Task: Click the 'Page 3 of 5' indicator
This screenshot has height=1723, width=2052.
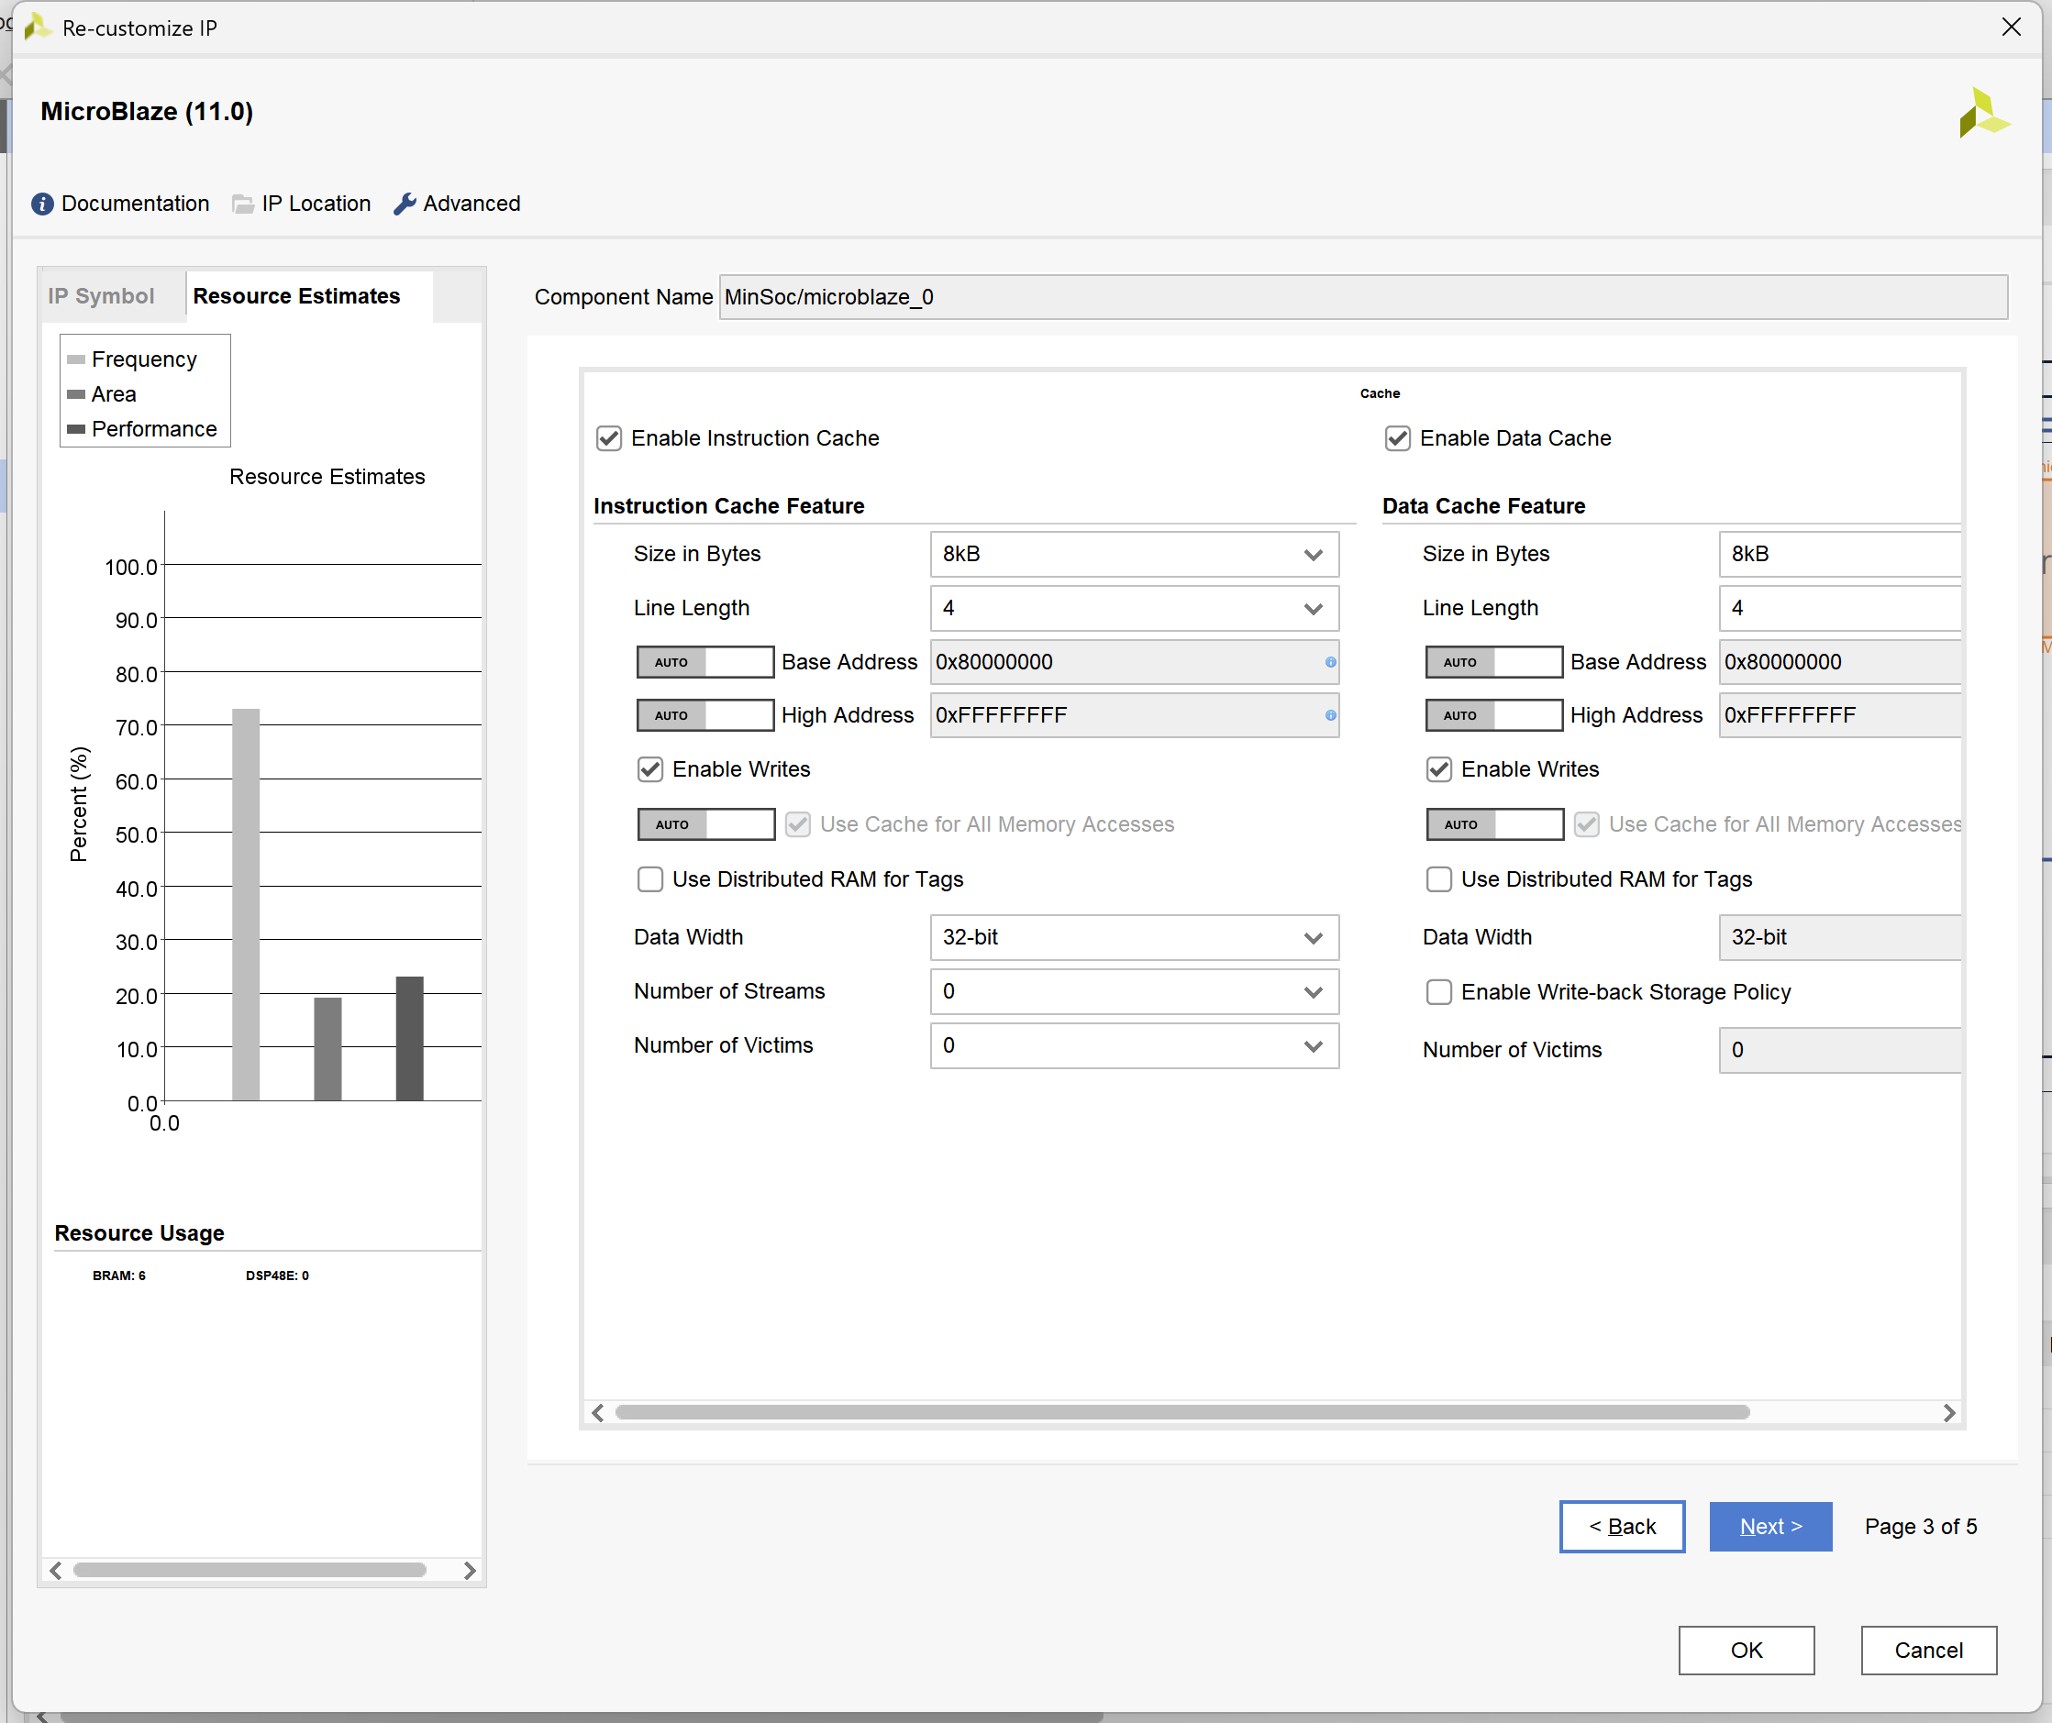Action: pos(1920,1526)
